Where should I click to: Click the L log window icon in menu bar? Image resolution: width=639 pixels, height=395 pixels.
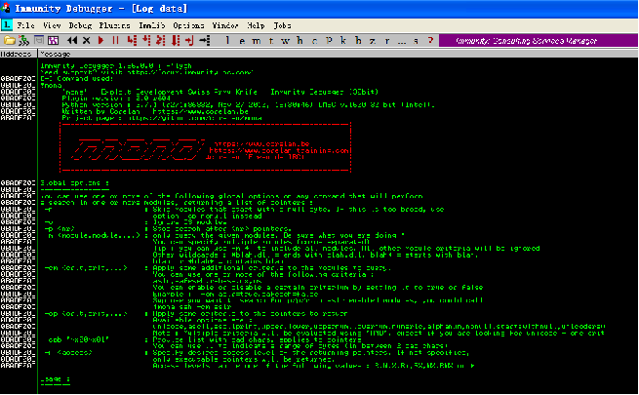[7, 25]
